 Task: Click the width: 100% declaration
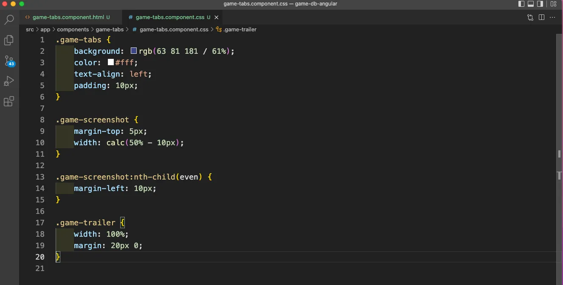click(101, 234)
